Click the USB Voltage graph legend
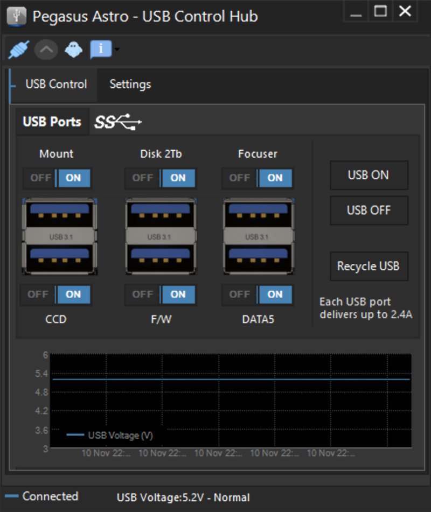 pyautogui.click(x=110, y=436)
